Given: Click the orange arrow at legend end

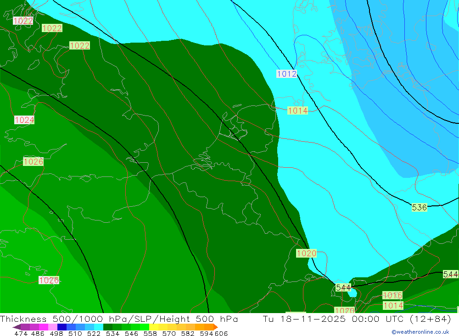Looking at the screenshot, I should point(216,327).
